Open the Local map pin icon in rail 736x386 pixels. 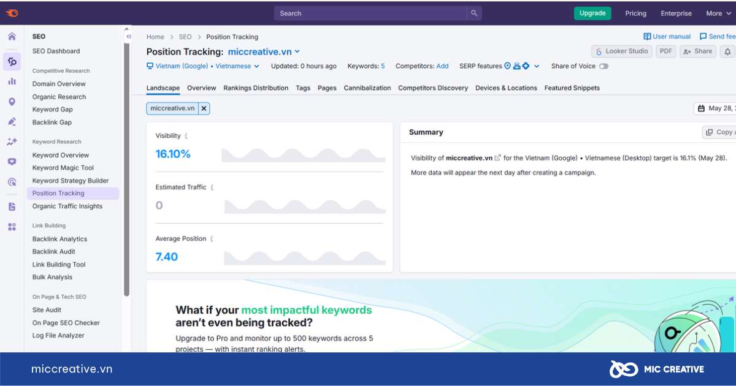pos(12,102)
